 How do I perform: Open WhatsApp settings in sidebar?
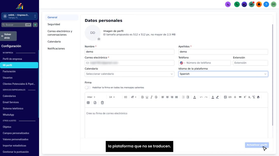pos(8,115)
